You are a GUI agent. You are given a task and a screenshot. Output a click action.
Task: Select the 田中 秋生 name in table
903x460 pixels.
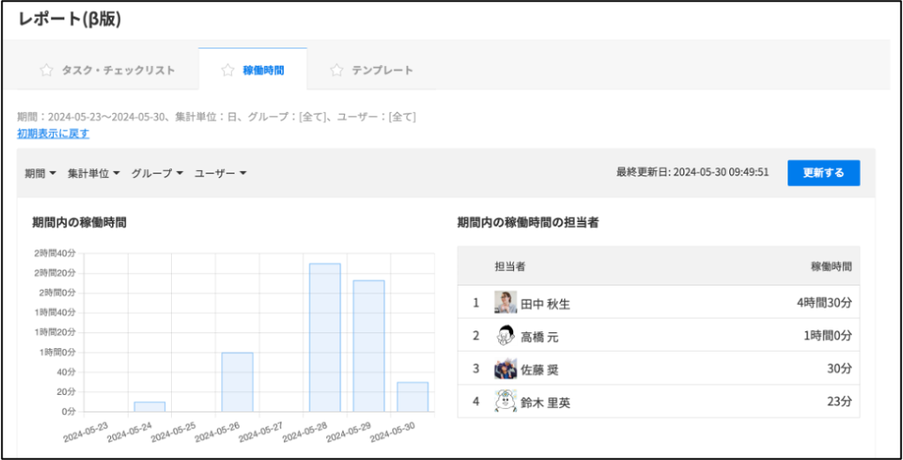545,304
